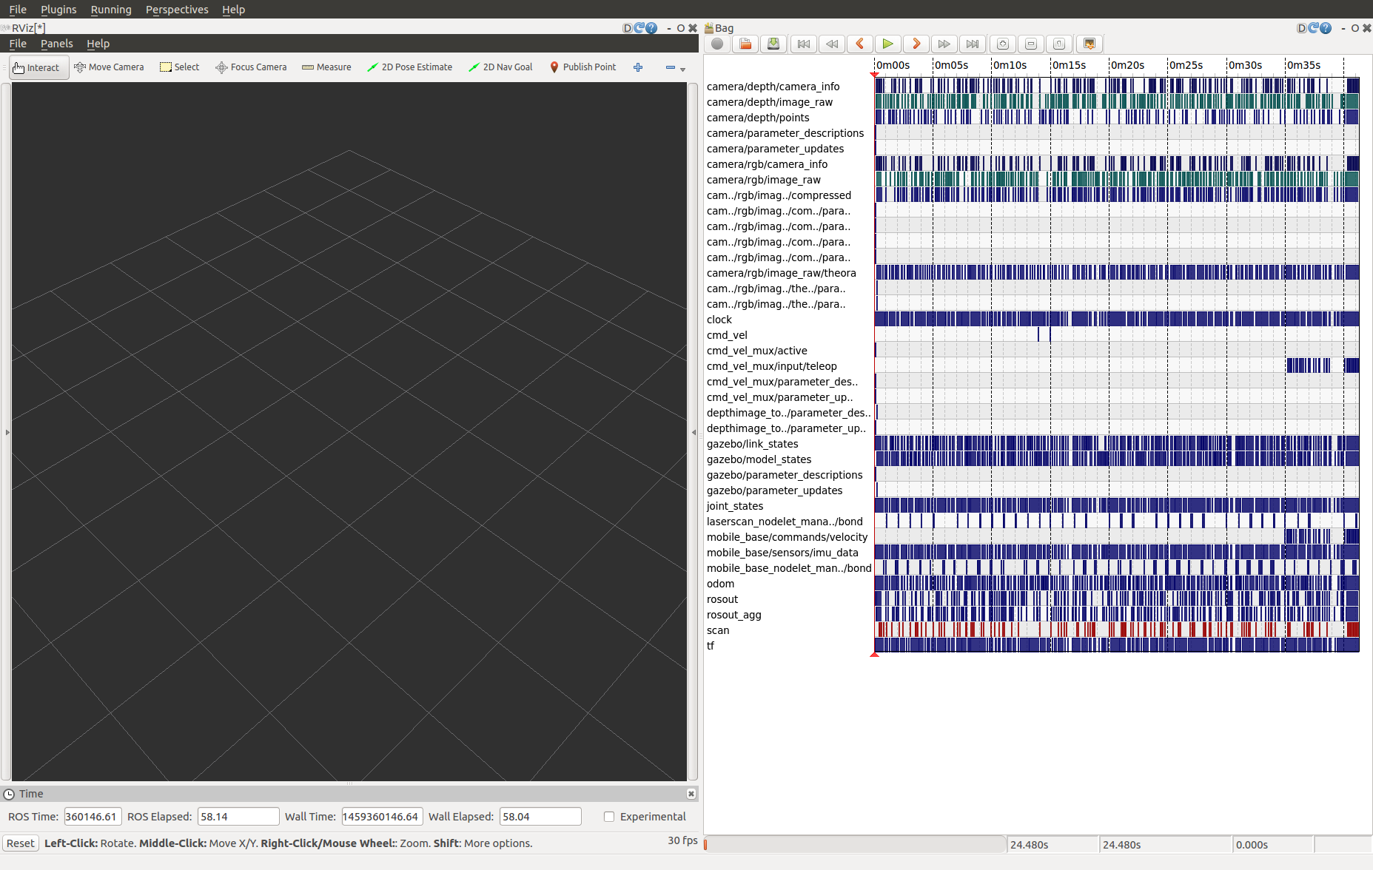Open the Plugins menu
This screenshot has width=1373, height=870.
pos(58,10)
